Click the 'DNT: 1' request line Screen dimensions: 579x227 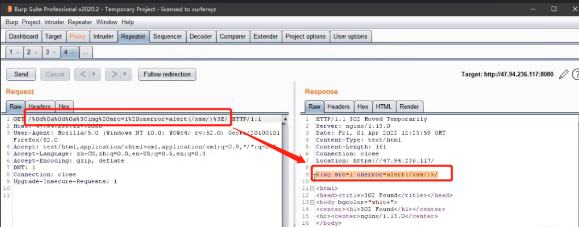[25, 168]
